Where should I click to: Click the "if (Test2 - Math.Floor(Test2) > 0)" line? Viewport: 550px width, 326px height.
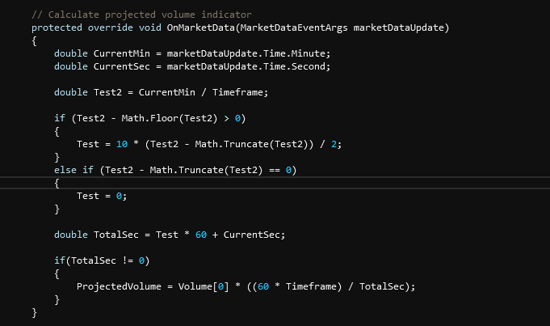coord(150,118)
